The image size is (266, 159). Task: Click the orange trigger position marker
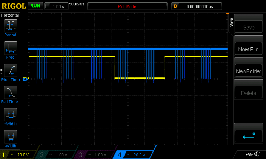(x=228, y=14)
